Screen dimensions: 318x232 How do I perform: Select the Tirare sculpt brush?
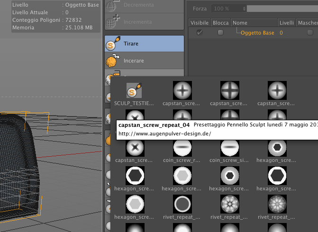point(144,44)
